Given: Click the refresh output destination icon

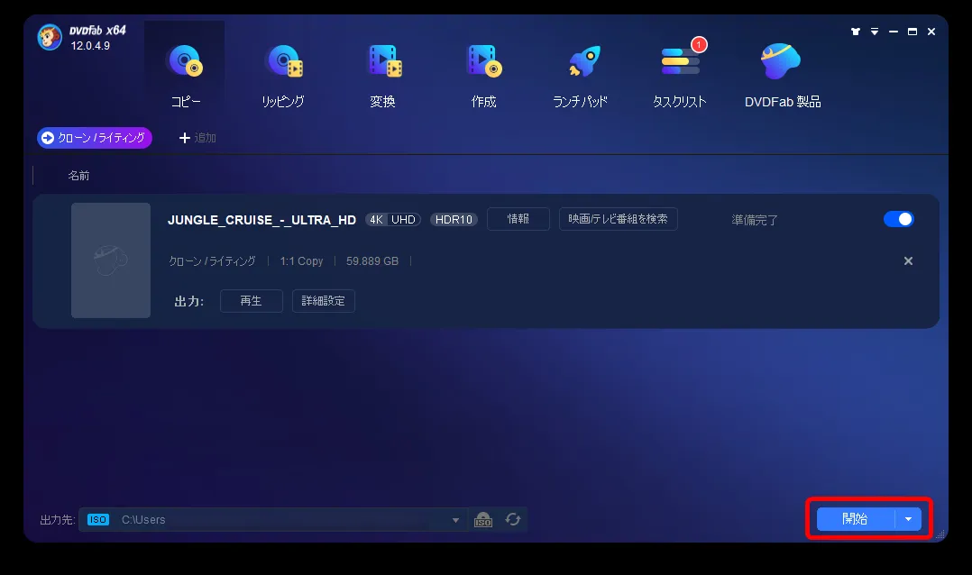Looking at the screenshot, I should click(x=513, y=519).
